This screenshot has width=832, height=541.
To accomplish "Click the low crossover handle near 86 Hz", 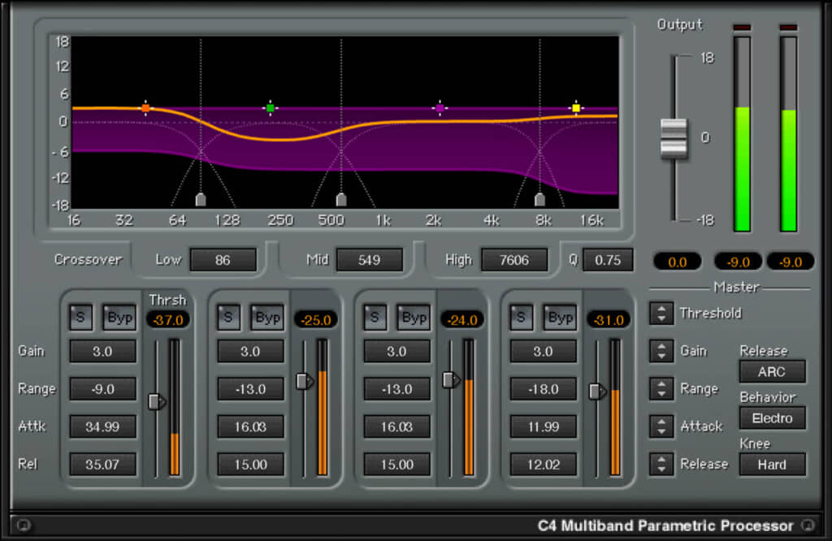I will [x=201, y=199].
